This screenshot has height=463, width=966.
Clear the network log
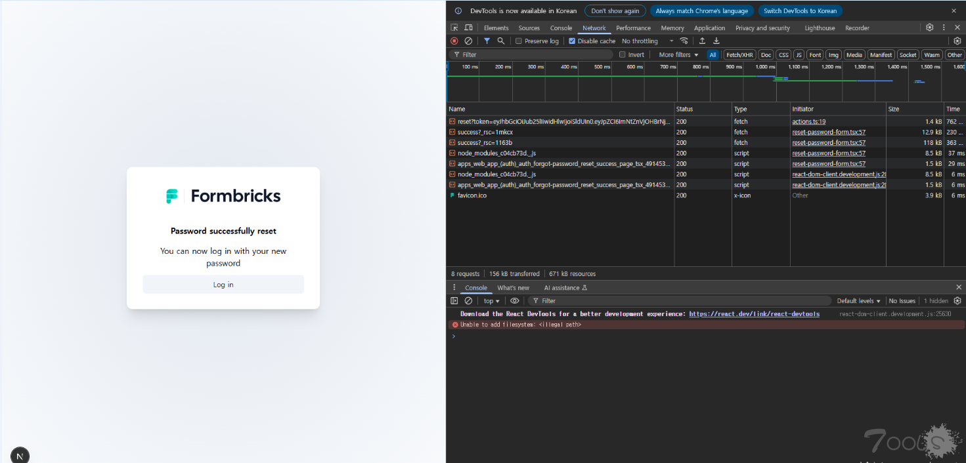468,41
